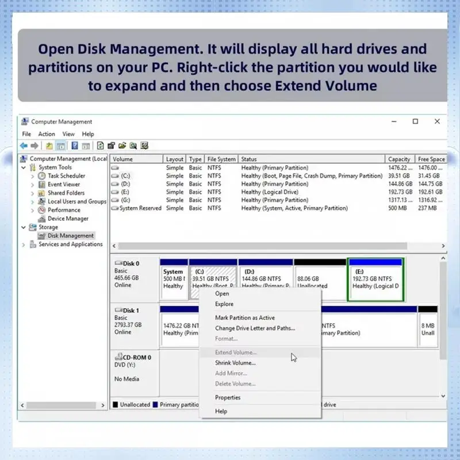Screen dimensions: 460x460
Task: Select the (G:) volume row
Action: (x=278, y=200)
